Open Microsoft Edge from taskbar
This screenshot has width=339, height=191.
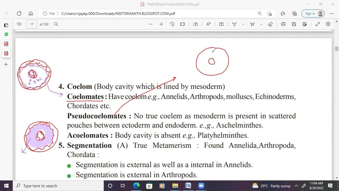pyautogui.click(x=136, y=186)
